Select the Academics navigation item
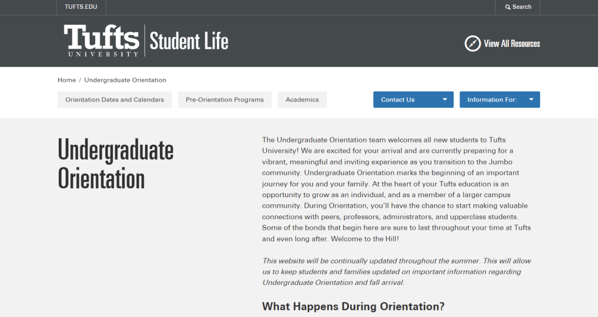The height and width of the screenshot is (317, 598). (302, 99)
